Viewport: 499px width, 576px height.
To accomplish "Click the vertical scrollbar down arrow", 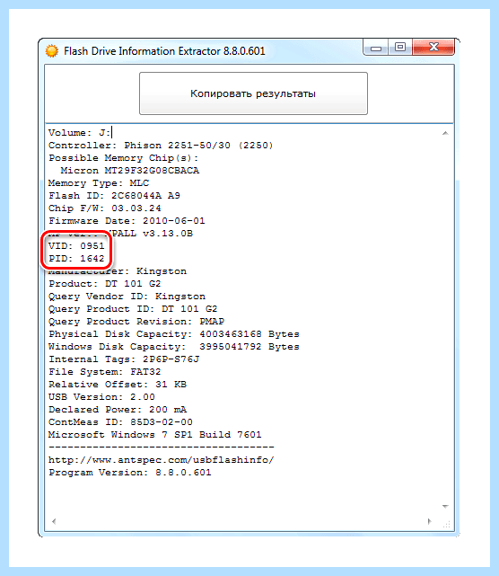I will (445, 507).
